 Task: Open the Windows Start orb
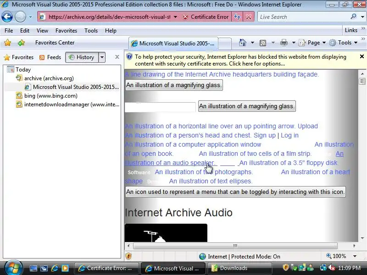[13, 268]
